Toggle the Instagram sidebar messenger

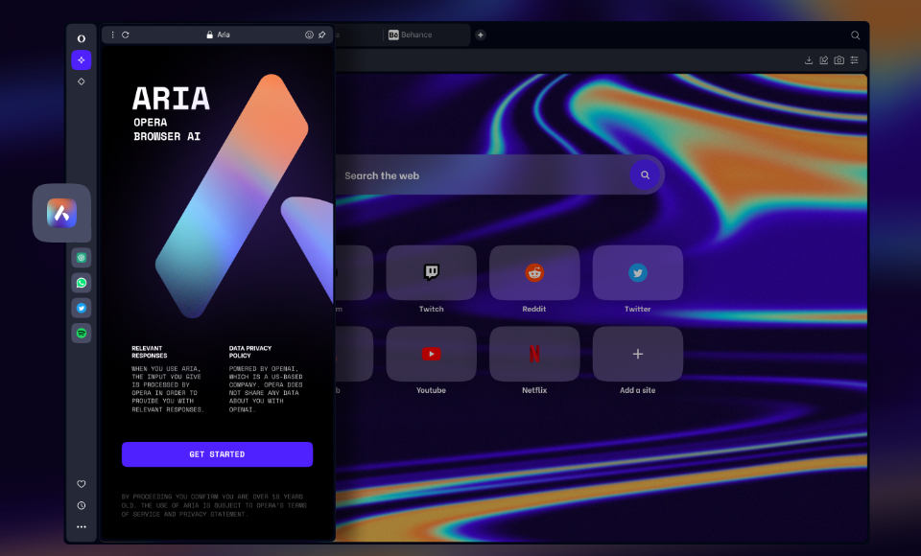point(81,257)
